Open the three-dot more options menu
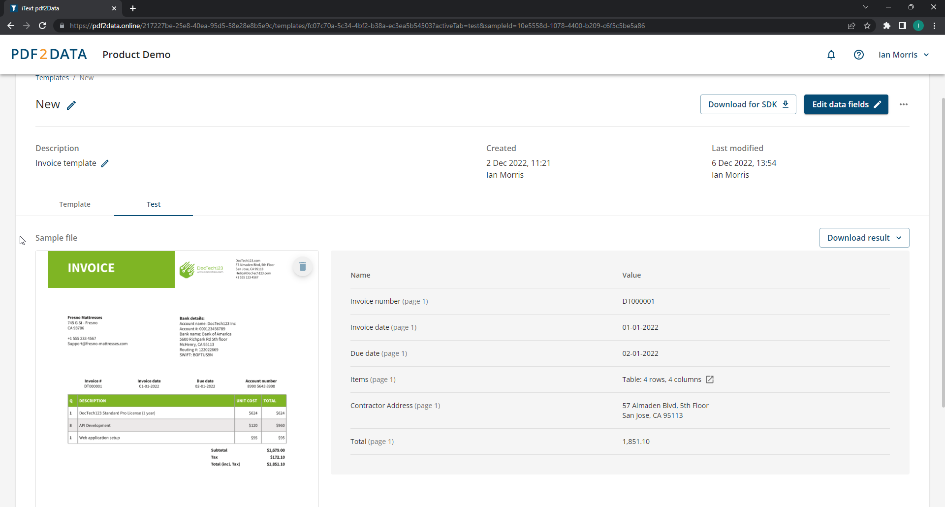This screenshot has width=945, height=507. (x=904, y=104)
